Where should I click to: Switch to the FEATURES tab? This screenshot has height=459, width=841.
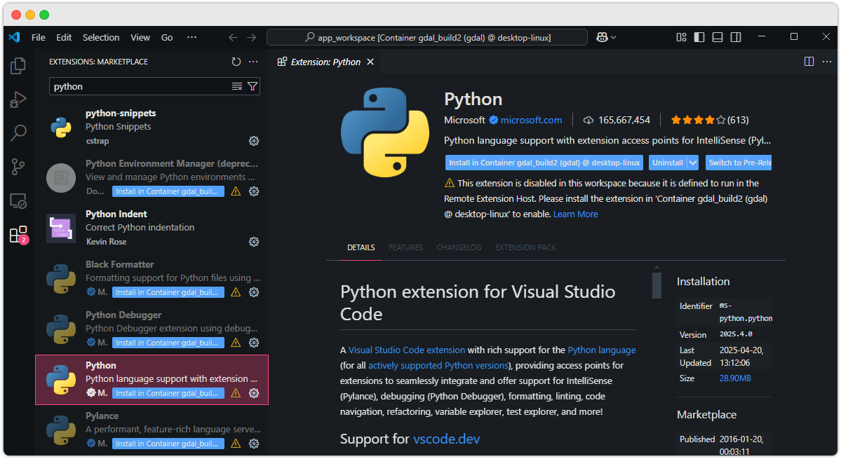coord(405,247)
